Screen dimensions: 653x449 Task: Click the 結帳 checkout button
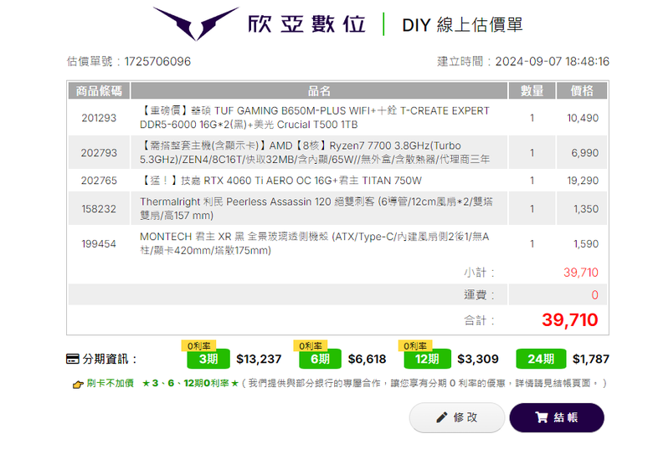(557, 417)
